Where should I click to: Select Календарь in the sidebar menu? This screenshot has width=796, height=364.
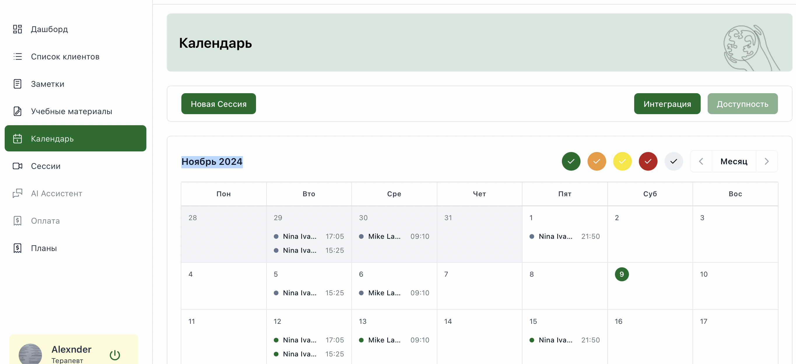[x=76, y=138]
